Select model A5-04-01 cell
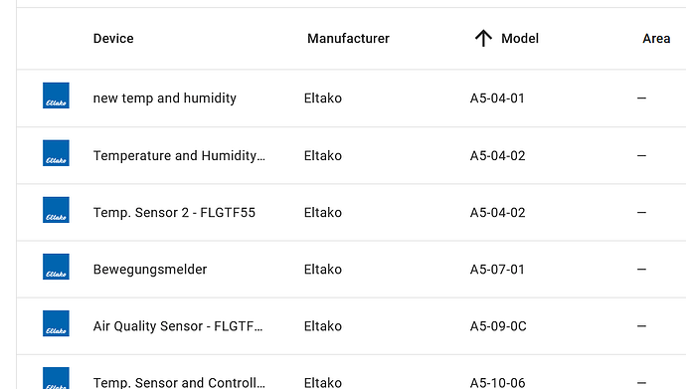The width and height of the screenshot is (686, 389). (x=497, y=98)
